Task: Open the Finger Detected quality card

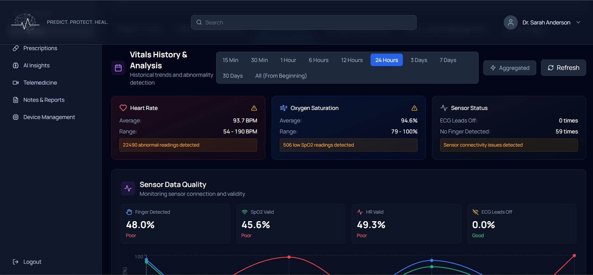Action: [175, 224]
